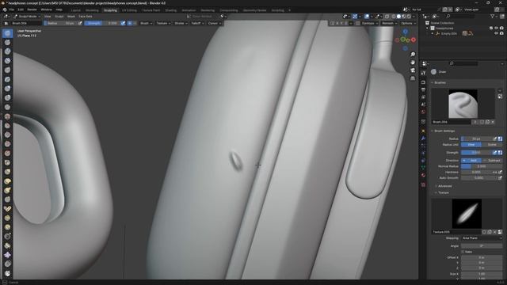
Task: Switch to the Shading workspace tab
Action: coord(171,10)
